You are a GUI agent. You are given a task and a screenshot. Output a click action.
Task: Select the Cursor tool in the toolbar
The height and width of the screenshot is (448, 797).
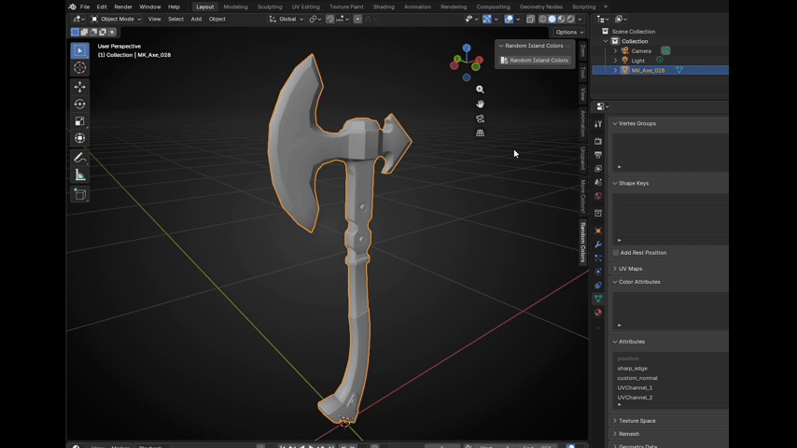(79, 67)
